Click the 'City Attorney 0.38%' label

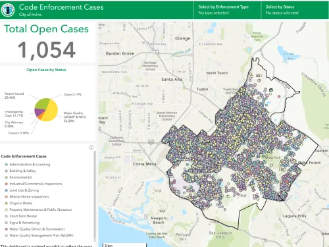(14, 124)
